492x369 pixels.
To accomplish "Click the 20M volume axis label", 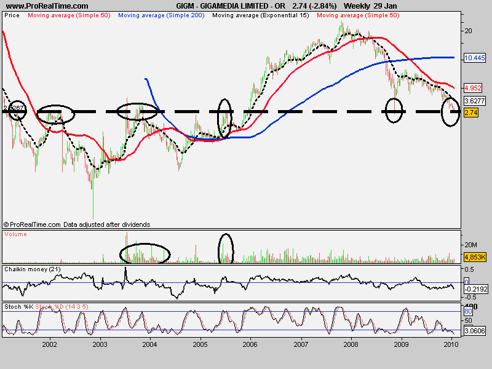I will click(470, 245).
